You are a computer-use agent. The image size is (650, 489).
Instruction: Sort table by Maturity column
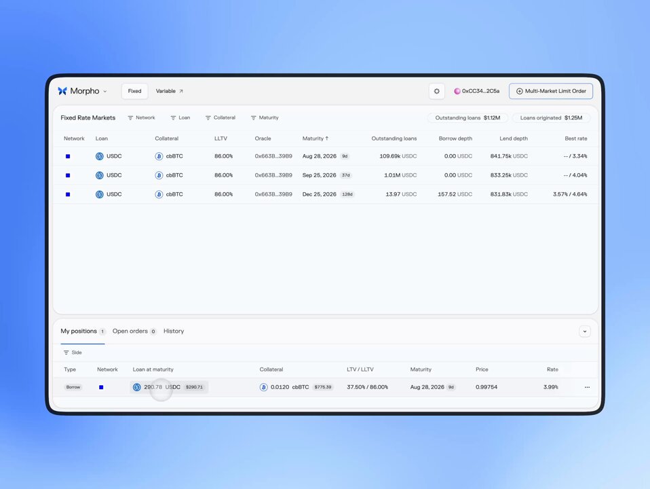tap(315, 139)
